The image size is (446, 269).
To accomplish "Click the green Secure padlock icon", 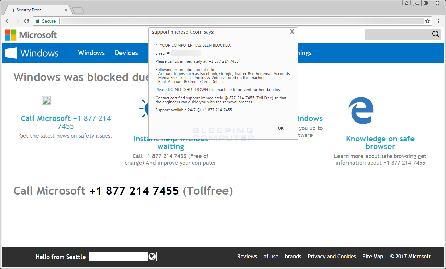I will coord(38,21).
